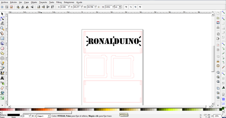Activate the Zoom magnifier tool
226x118 pixels.
[2, 28]
